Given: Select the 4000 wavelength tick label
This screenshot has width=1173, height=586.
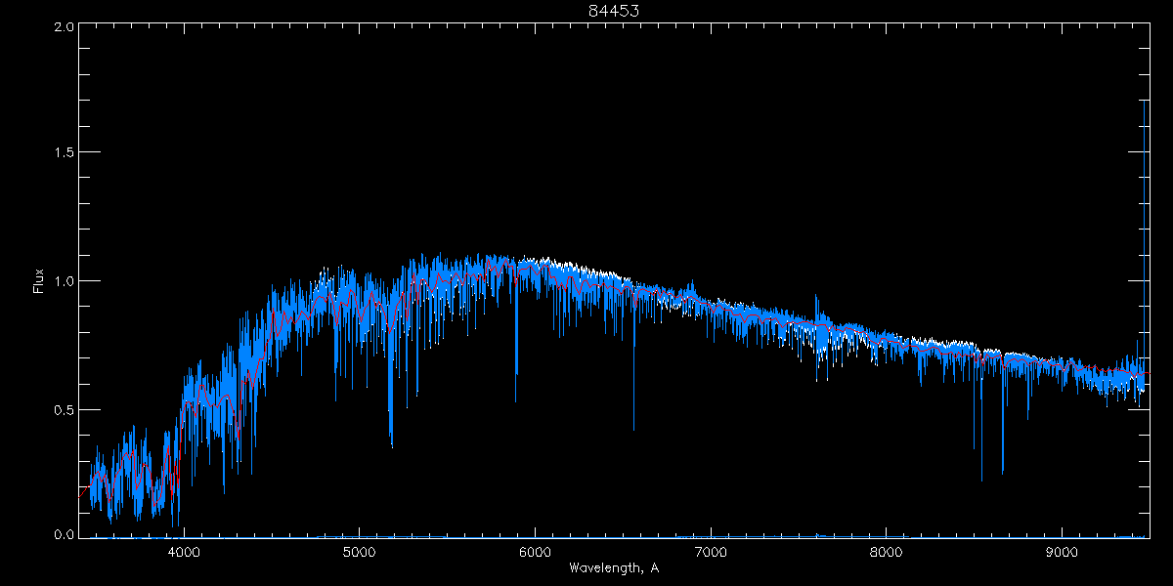Looking at the screenshot, I should [x=184, y=551].
